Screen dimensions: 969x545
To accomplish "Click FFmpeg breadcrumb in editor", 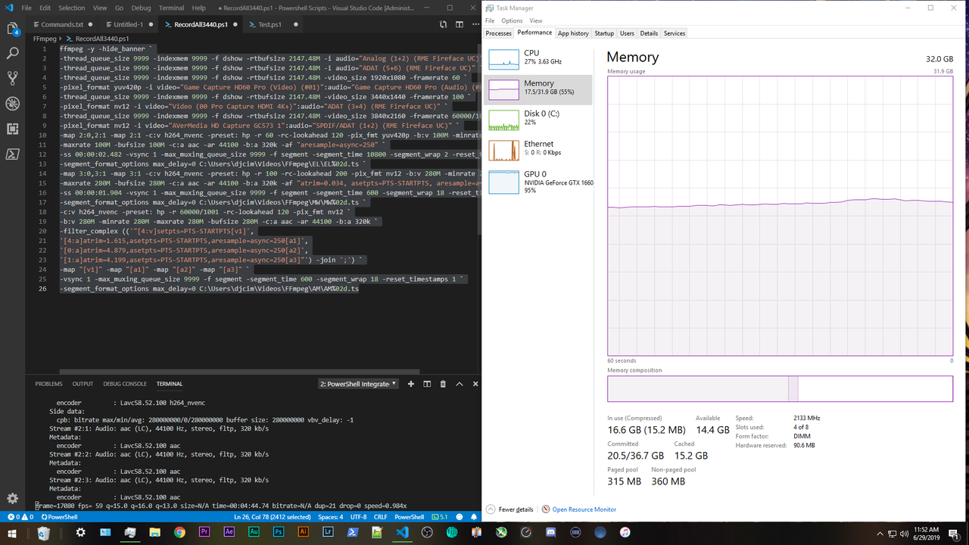I will tap(45, 38).
